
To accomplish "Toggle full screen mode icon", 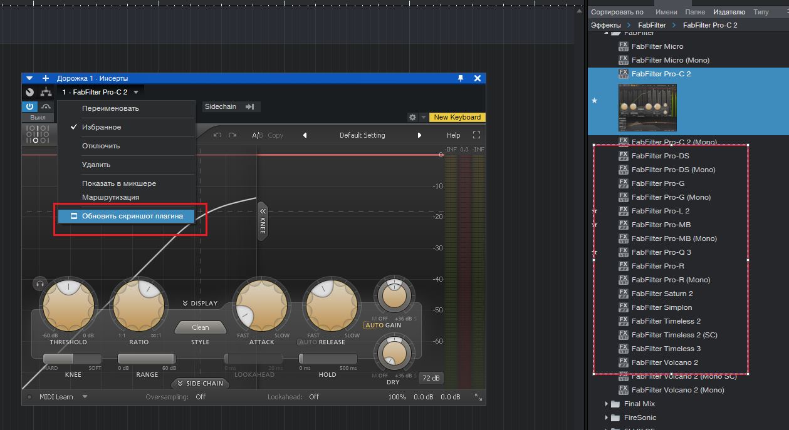I will click(476, 135).
